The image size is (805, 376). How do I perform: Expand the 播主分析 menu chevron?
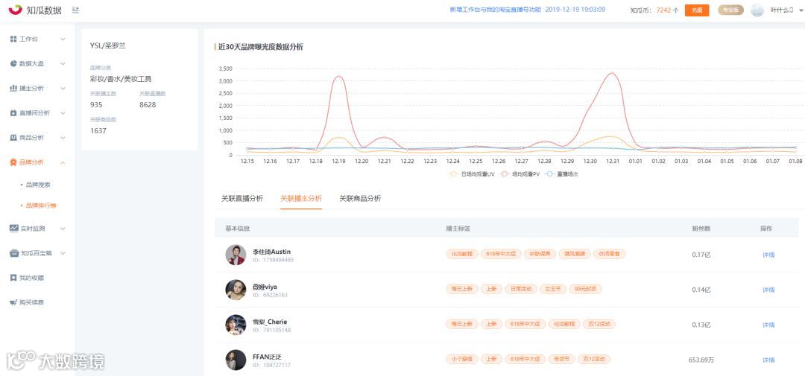pyautogui.click(x=63, y=88)
